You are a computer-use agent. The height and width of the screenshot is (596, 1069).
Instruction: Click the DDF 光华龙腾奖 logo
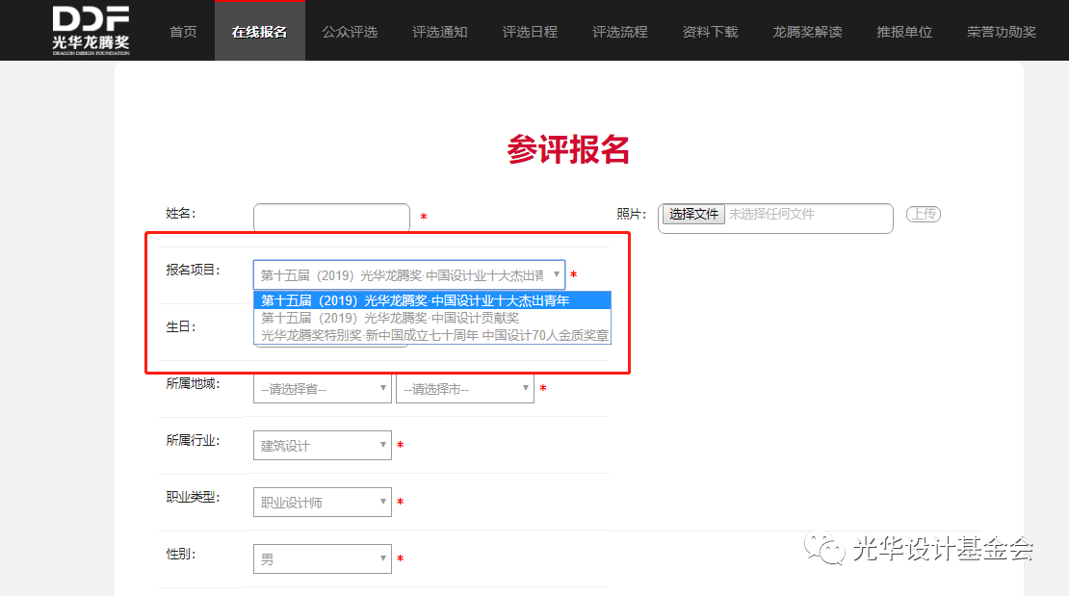tap(91, 30)
